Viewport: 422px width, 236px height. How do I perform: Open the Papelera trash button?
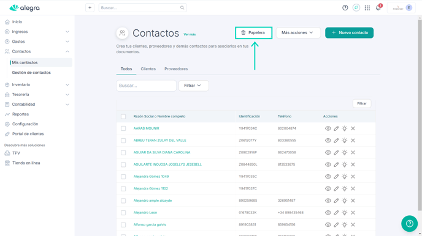(x=253, y=33)
